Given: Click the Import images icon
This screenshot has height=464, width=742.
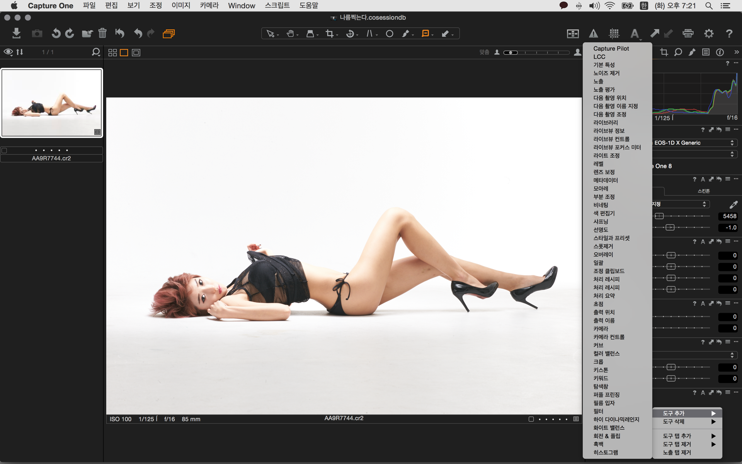Looking at the screenshot, I should [16, 34].
